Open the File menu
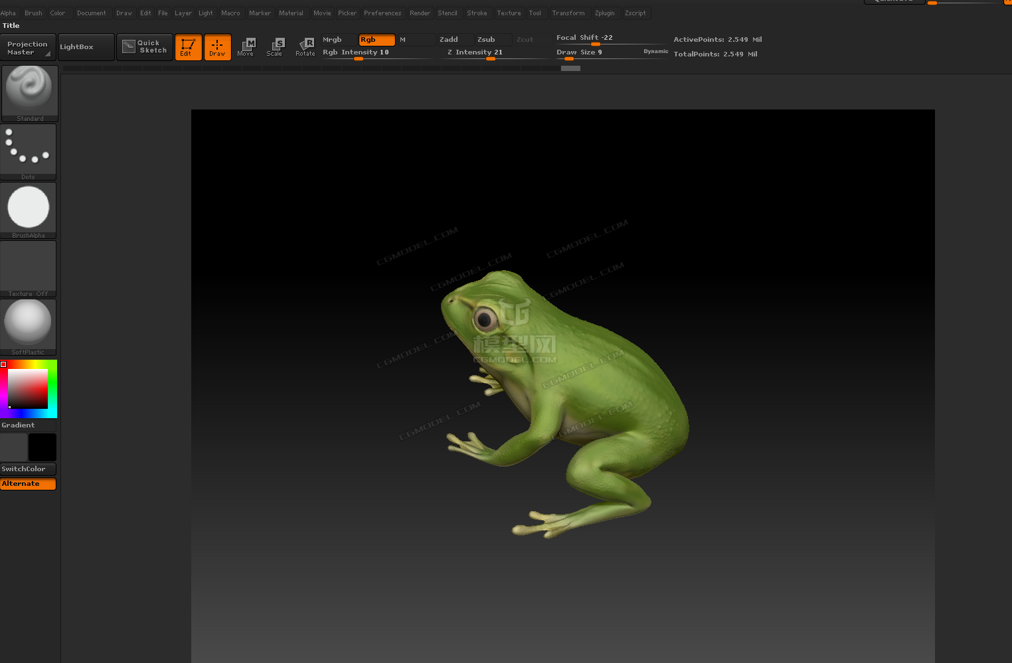Screen dimensions: 1012x663 [163, 13]
